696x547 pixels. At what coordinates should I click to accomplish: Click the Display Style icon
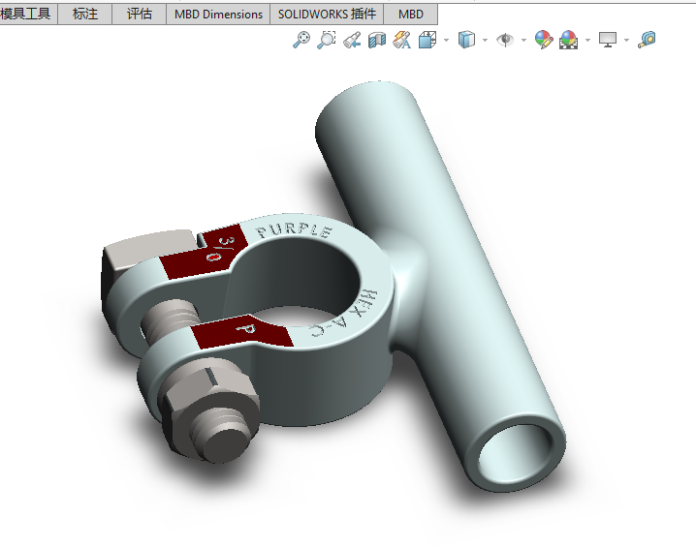[466, 40]
